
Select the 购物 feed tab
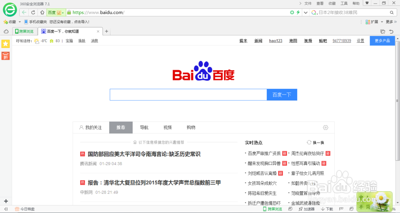pyautogui.click(x=191, y=128)
